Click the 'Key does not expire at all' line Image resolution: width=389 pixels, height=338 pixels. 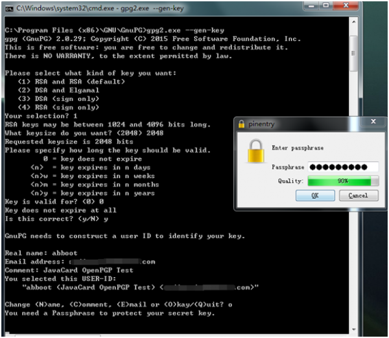[60, 210]
